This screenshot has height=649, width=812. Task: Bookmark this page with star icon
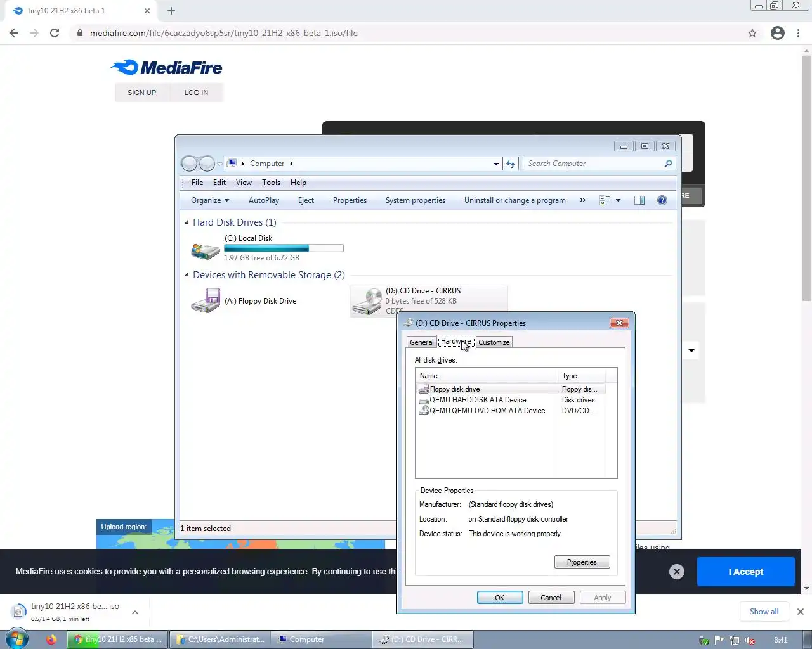coord(752,33)
